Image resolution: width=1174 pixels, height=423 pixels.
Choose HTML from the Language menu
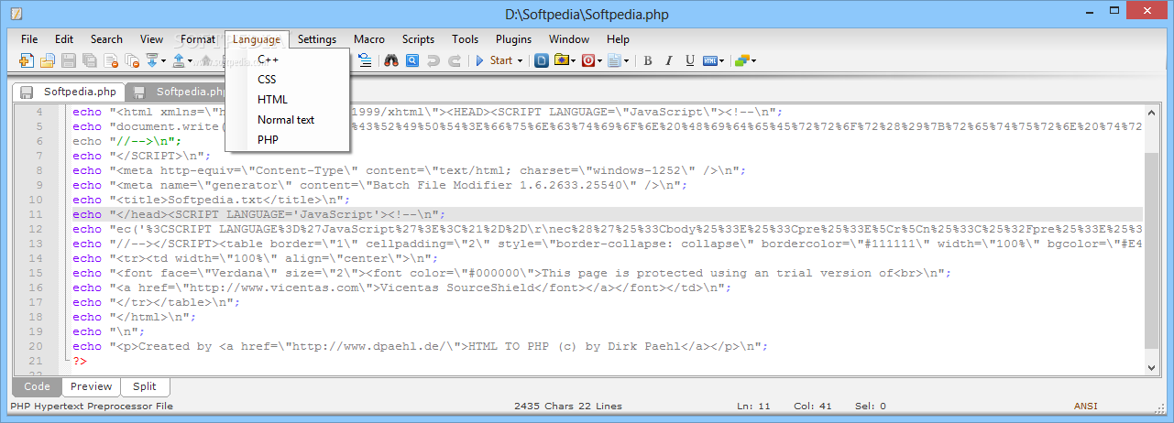287,100
